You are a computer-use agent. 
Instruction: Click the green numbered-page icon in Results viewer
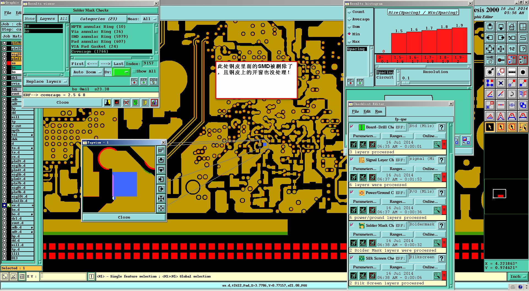coord(136,103)
